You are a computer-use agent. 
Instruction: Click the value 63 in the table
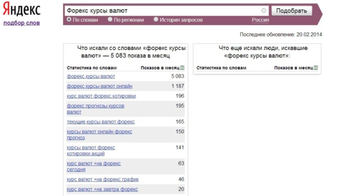pos(181,163)
